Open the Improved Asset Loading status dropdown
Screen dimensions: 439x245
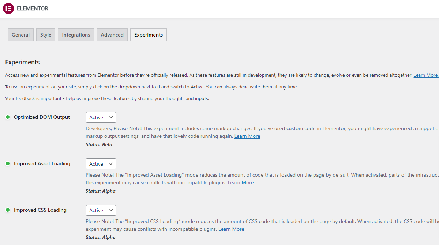pos(101,164)
